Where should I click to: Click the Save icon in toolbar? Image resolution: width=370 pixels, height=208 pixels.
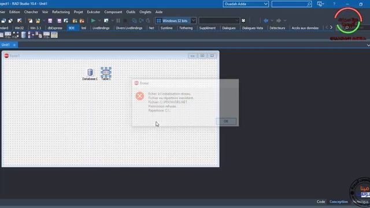[x=50, y=21]
